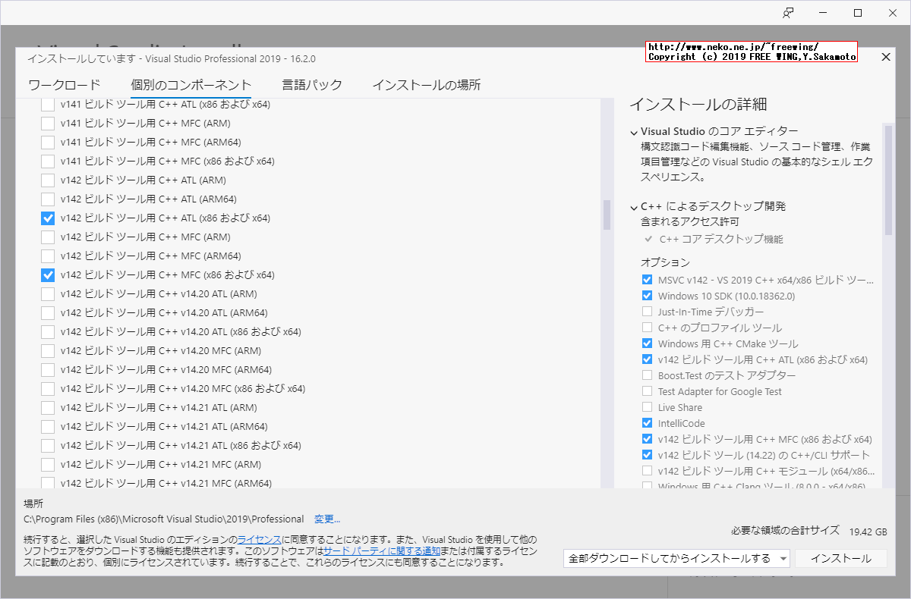This screenshot has width=911, height=599.
Task: Open the 言語パック tab
Action: pyautogui.click(x=312, y=85)
